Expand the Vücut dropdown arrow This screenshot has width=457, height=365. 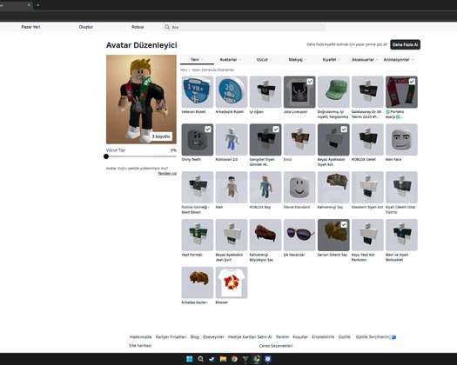271,60
